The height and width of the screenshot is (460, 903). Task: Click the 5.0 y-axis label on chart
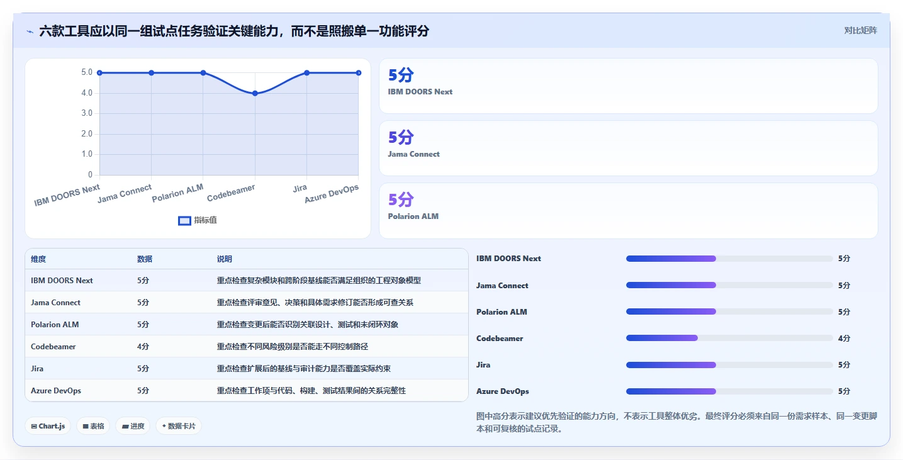(87, 73)
